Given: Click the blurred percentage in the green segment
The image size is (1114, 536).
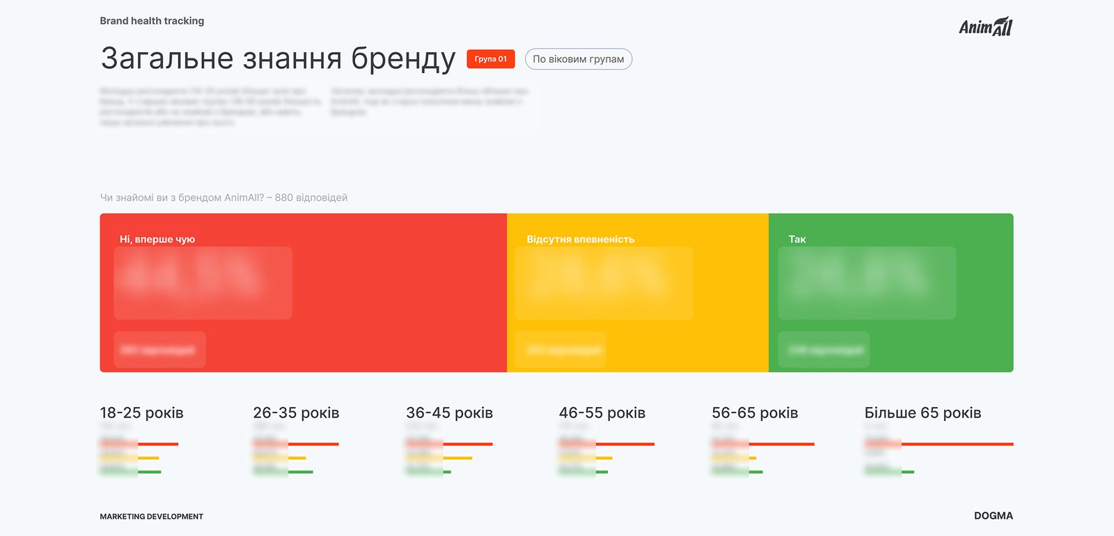Looking at the screenshot, I should click(867, 283).
